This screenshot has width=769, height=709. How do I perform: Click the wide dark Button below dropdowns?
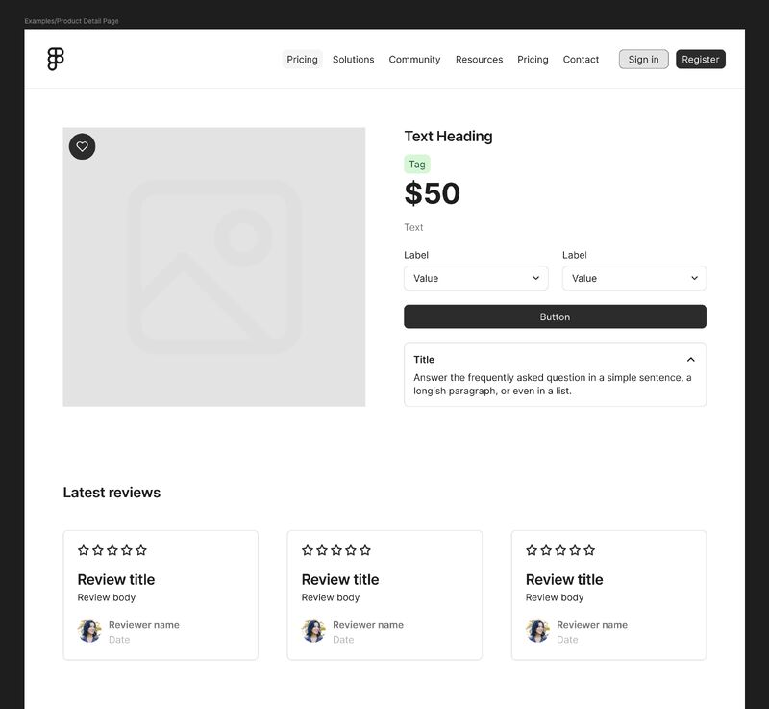555,317
